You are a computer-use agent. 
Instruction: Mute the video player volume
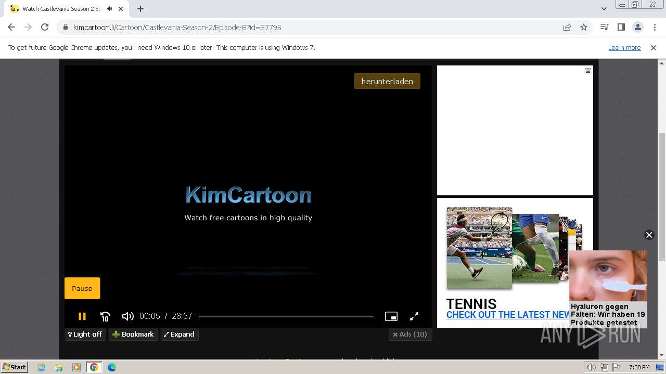point(127,316)
